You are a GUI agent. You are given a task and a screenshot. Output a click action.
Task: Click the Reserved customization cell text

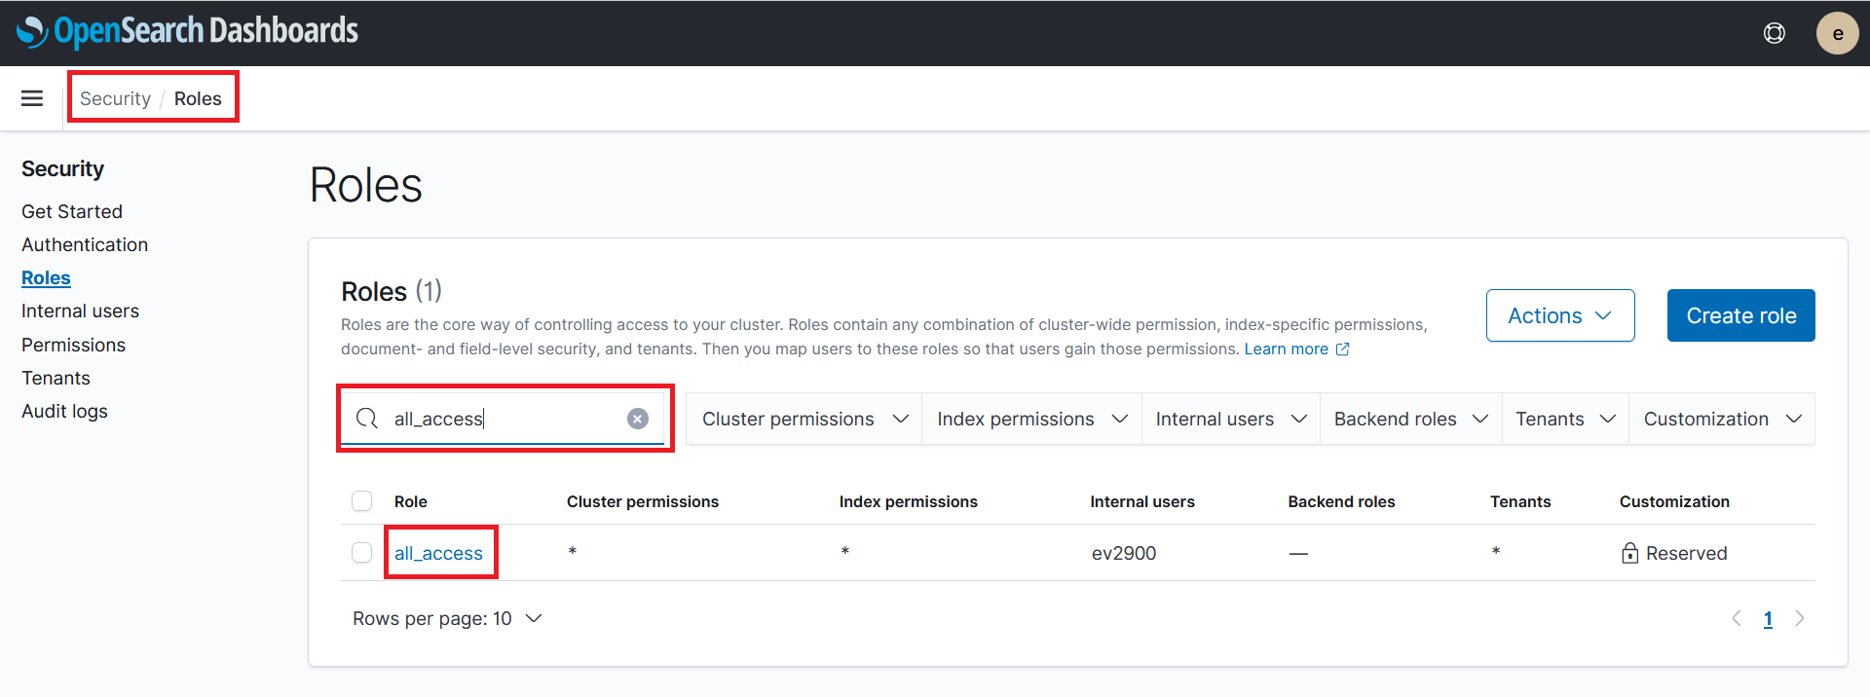(x=1686, y=553)
